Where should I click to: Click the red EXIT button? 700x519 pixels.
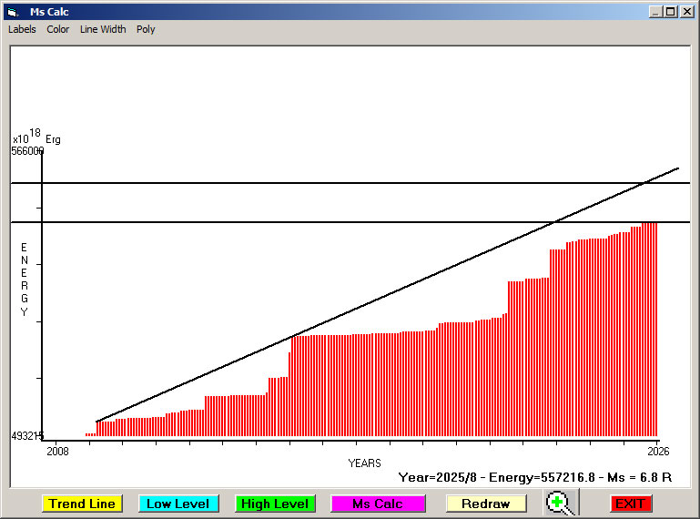(x=630, y=504)
